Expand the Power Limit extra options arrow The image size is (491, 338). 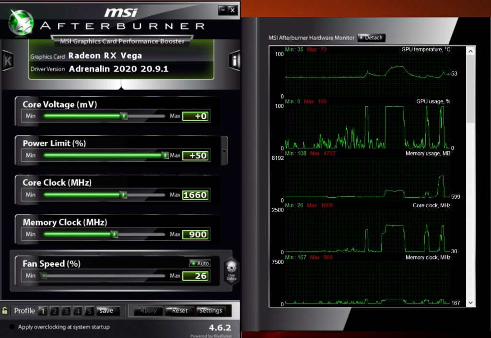point(223,151)
